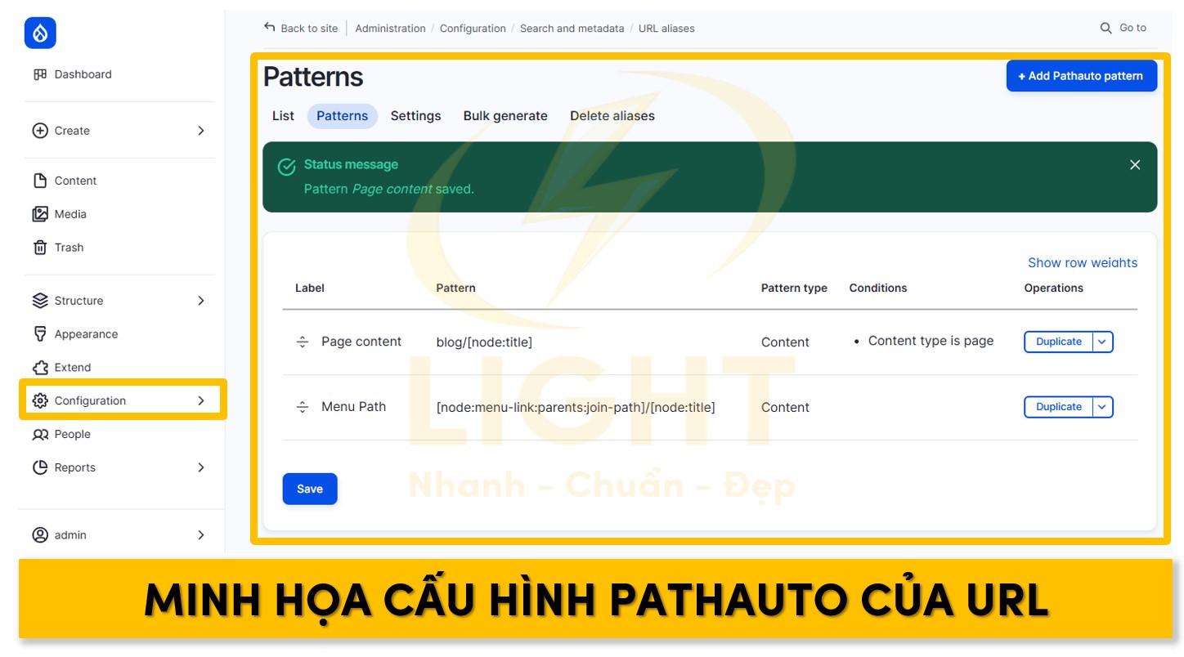Screen dimensions: 1184x657
Task: Open Administration breadcrumb link
Action: [390, 28]
